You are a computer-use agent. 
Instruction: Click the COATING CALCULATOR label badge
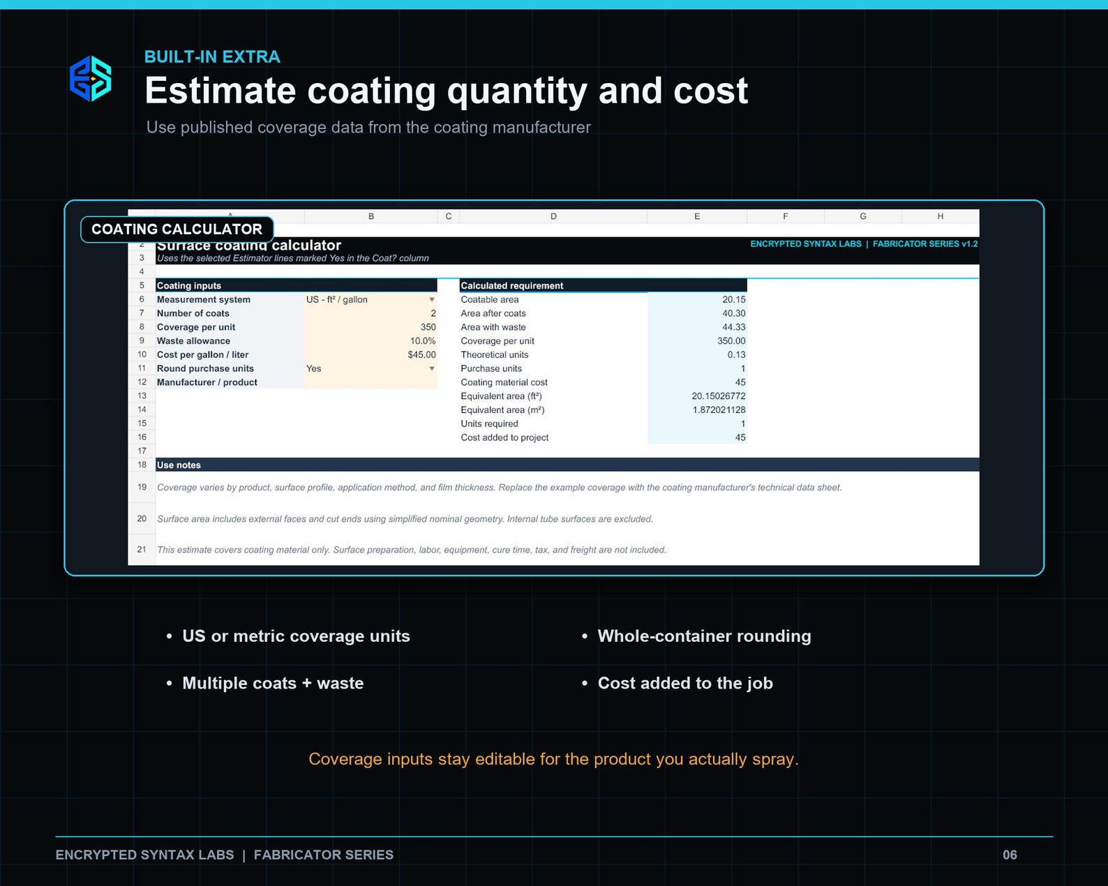coord(177,230)
